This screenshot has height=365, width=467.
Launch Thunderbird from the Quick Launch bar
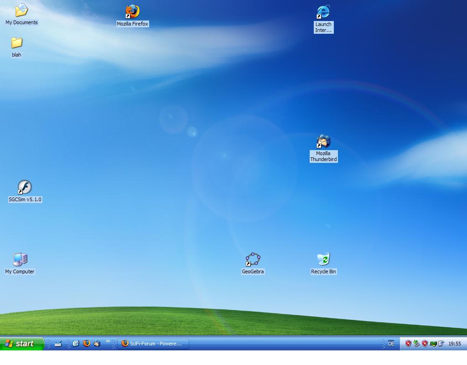[97, 344]
